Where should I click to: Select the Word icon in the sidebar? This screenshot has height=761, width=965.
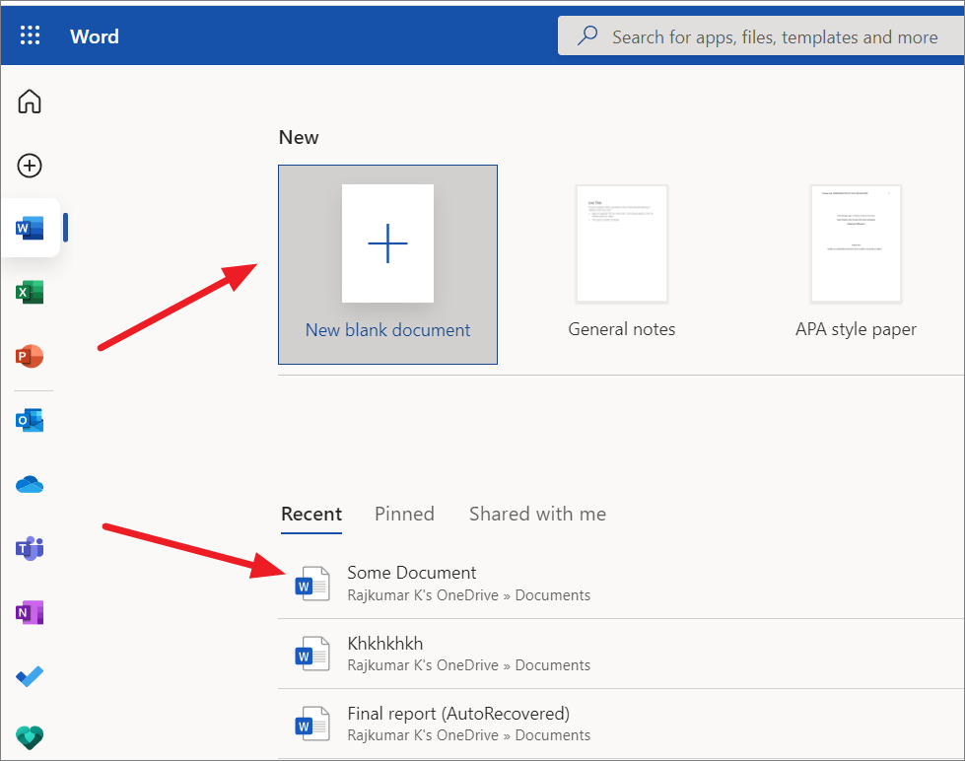coord(30,228)
